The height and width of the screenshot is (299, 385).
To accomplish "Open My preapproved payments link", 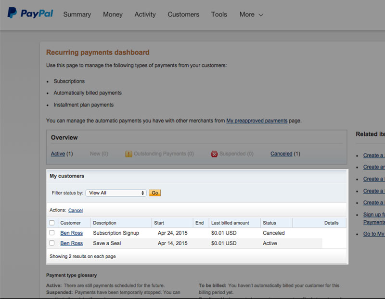I will [x=257, y=121].
